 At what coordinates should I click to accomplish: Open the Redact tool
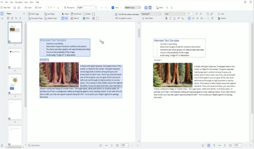tap(221, 19)
